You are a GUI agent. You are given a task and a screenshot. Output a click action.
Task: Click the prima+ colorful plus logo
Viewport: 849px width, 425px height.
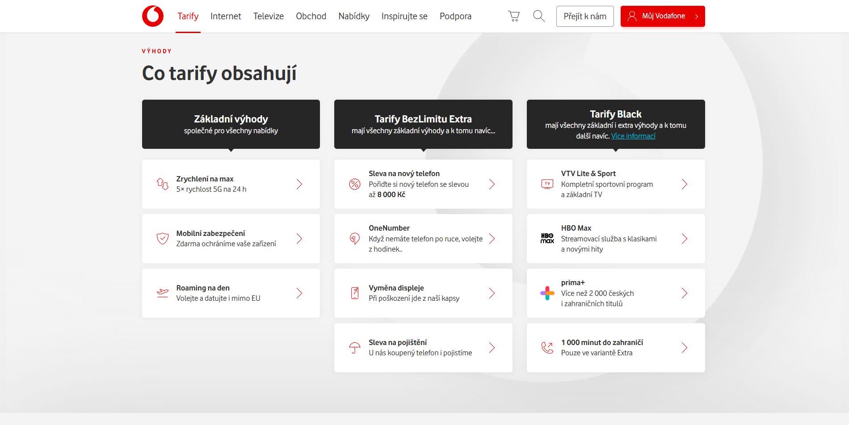(x=547, y=293)
